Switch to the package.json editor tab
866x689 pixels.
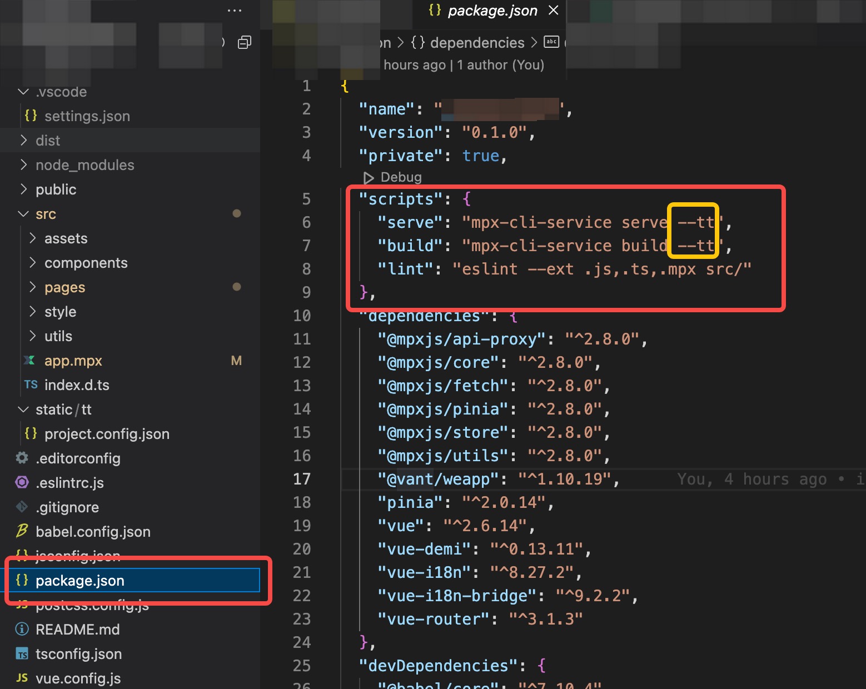pyautogui.click(x=492, y=11)
